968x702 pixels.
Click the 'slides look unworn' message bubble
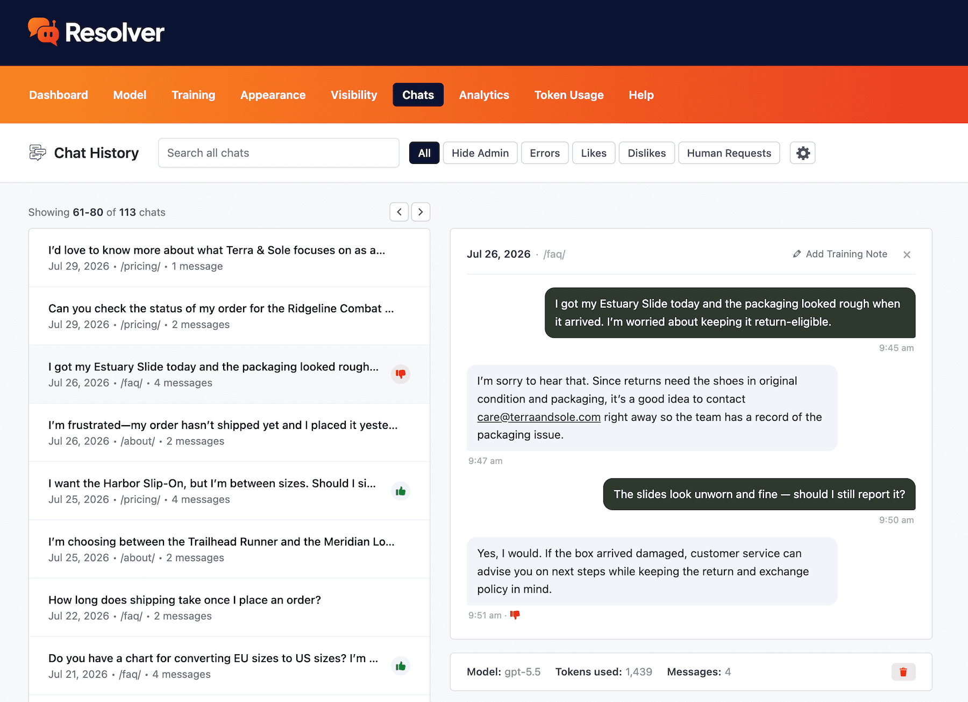pos(759,494)
